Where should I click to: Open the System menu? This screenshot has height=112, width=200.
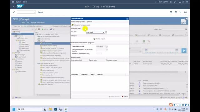click(18, 2)
